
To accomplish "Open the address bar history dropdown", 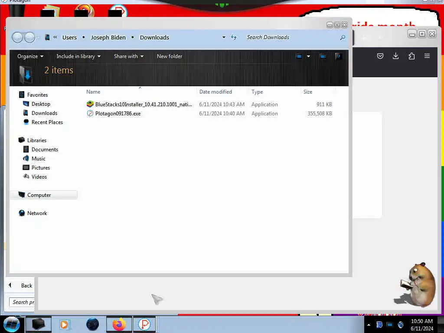I will 224,37.
